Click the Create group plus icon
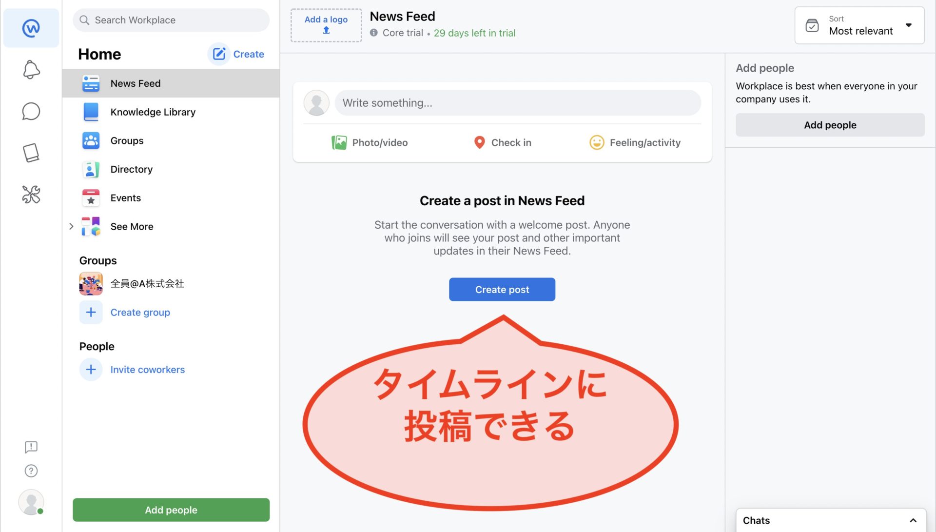The height and width of the screenshot is (532, 936). click(x=91, y=312)
